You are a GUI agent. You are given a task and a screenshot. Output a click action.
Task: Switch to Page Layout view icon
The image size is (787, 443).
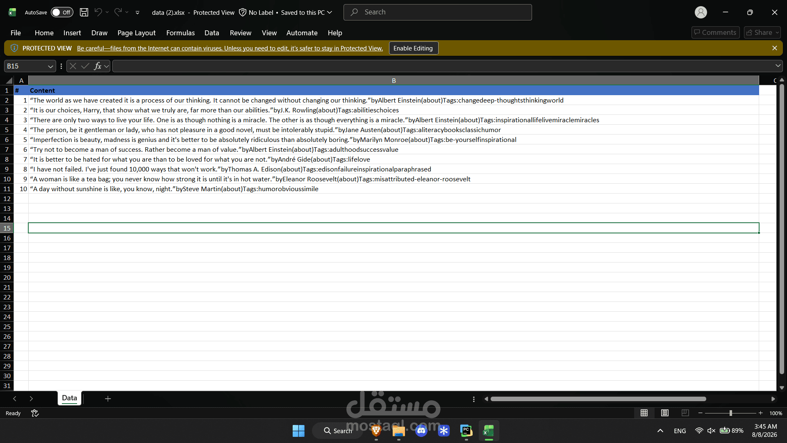[x=665, y=413]
